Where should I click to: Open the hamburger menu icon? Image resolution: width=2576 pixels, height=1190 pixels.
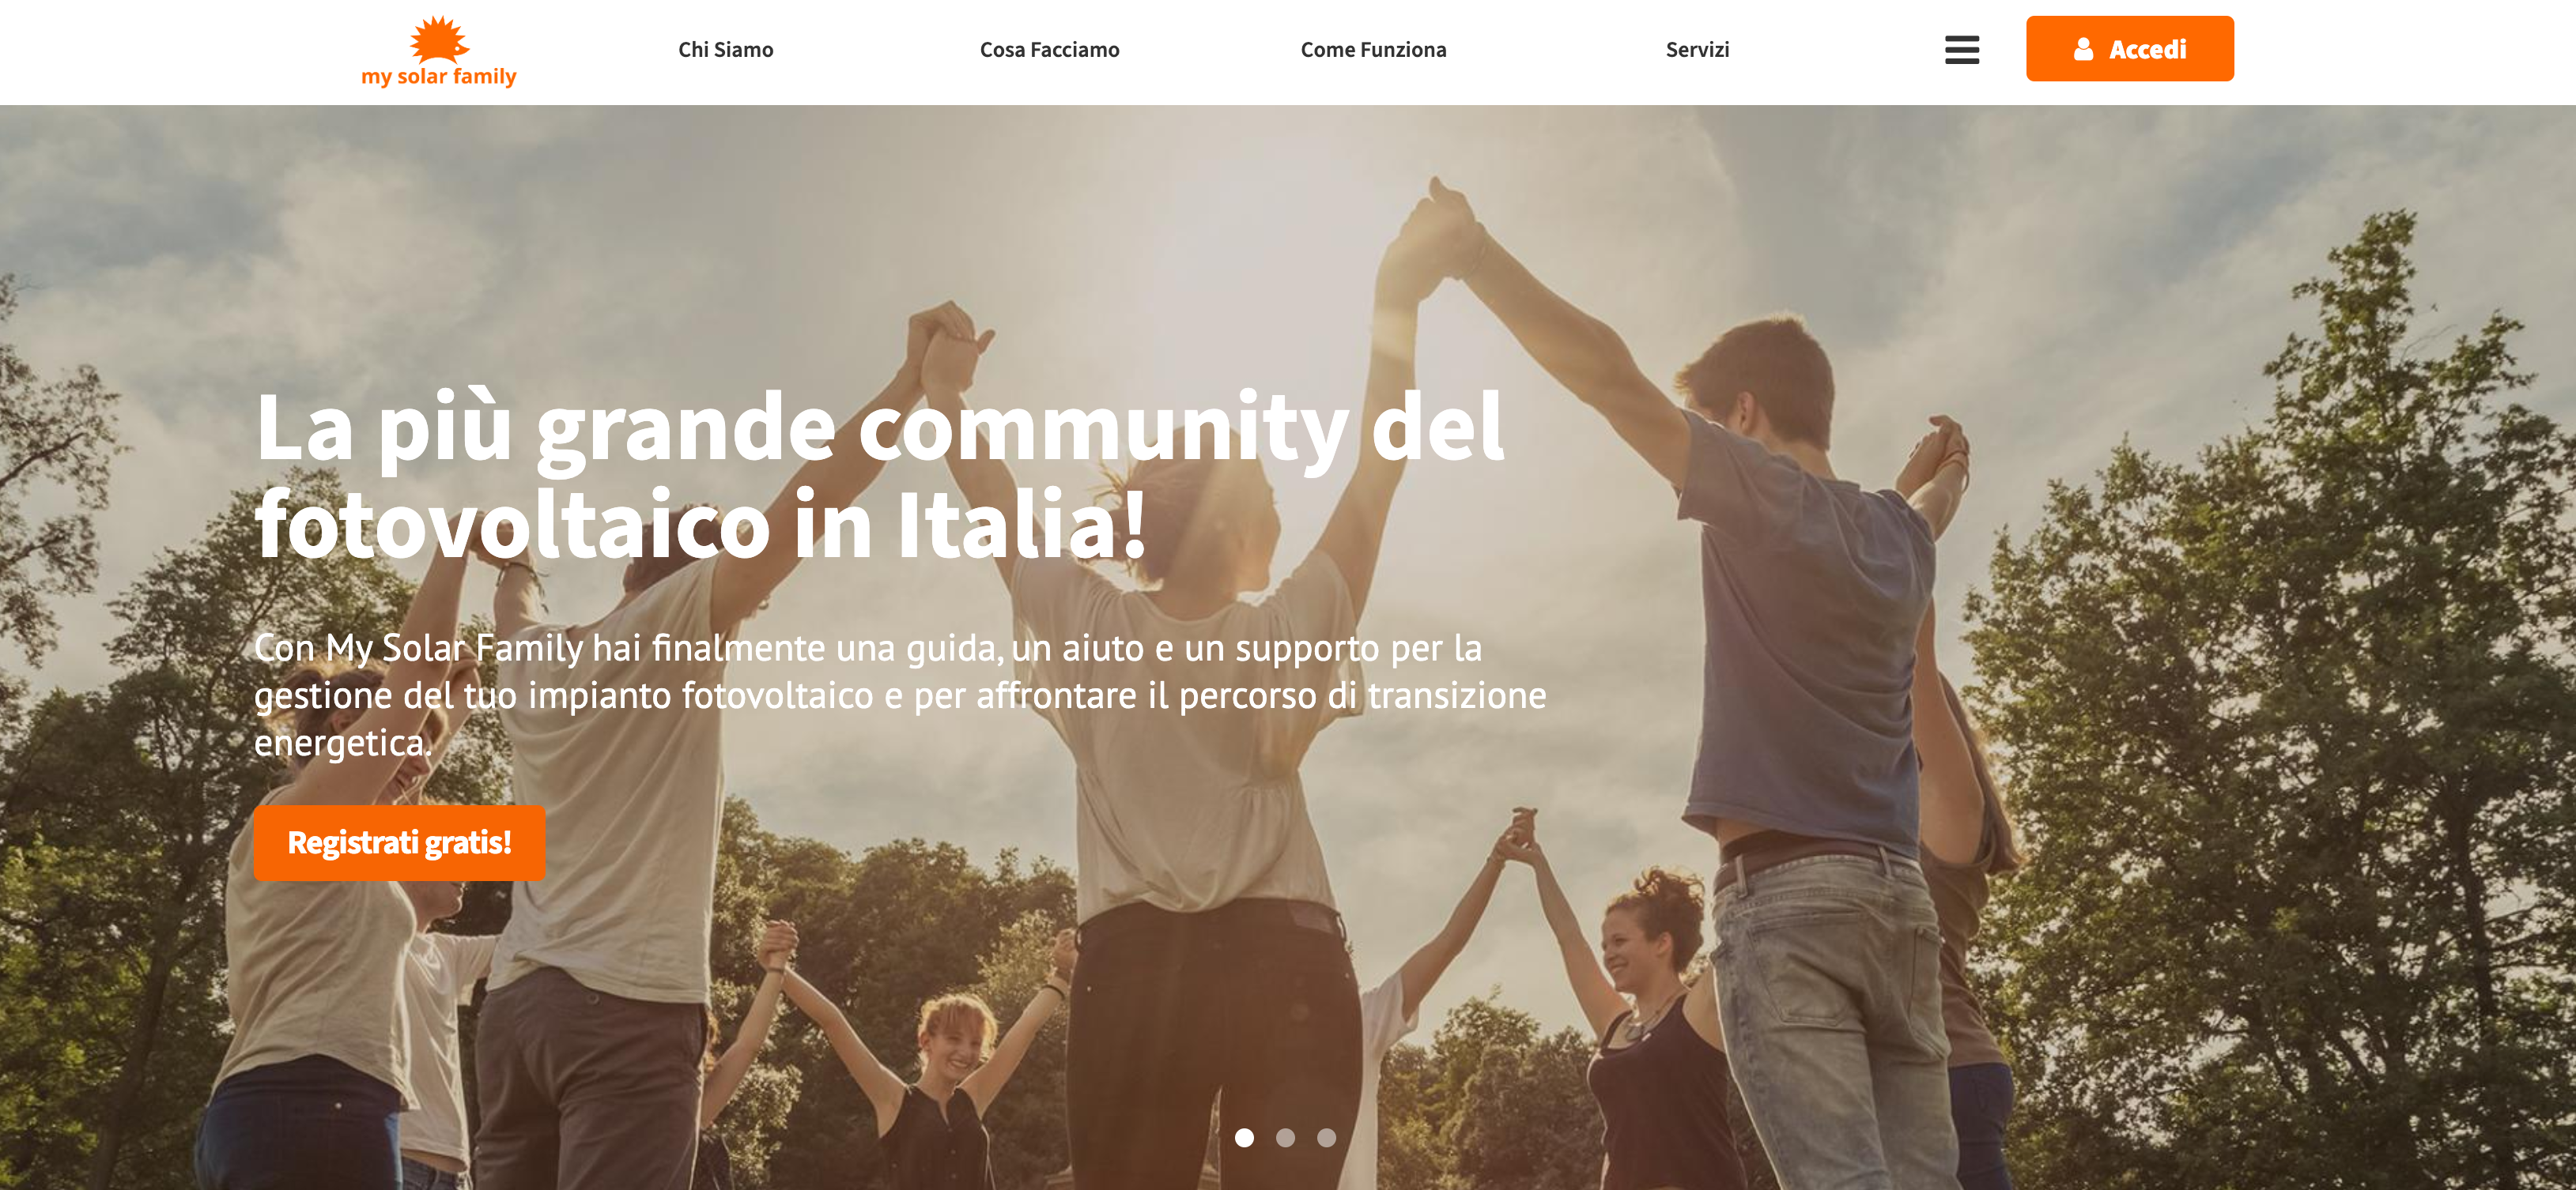point(1961,49)
